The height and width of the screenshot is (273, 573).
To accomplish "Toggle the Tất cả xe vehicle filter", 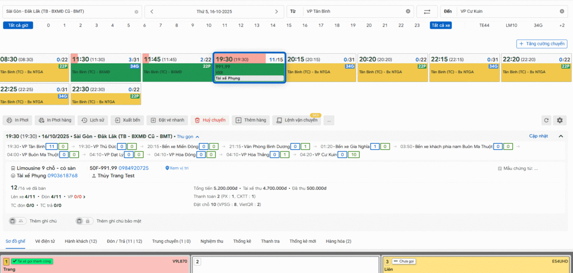I will [x=440, y=25].
